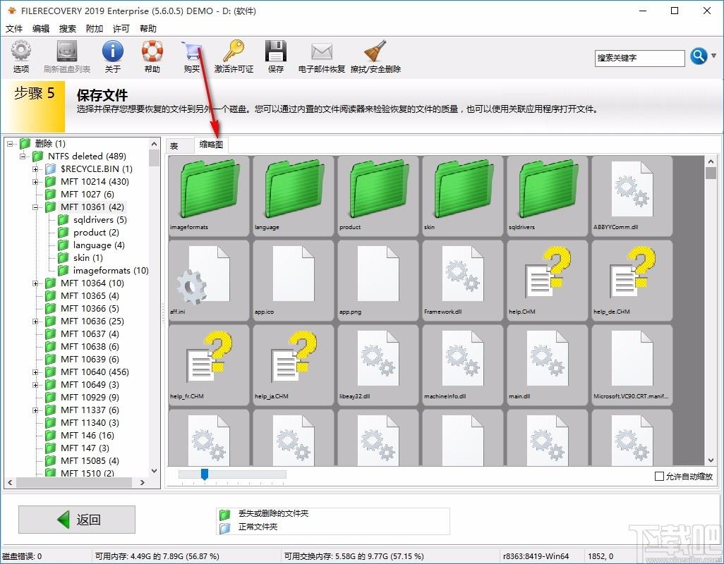Select the language folder thumbnail
This screenshot has width=724, height=564.
point(294,196)
